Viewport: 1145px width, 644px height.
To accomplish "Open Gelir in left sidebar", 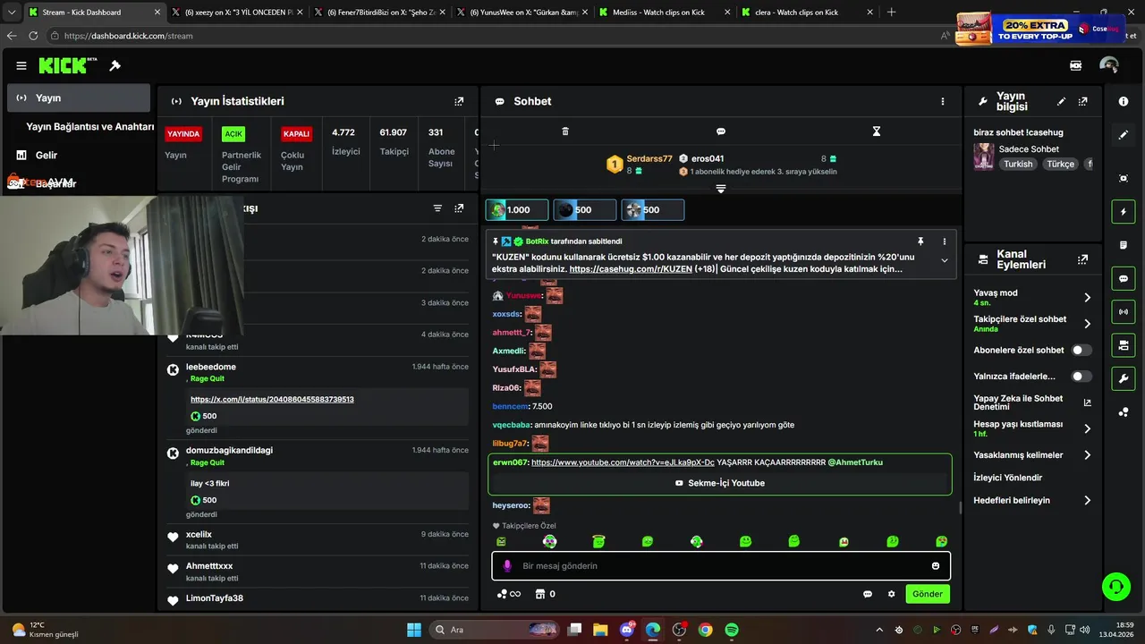I will [x=47, y=155].
